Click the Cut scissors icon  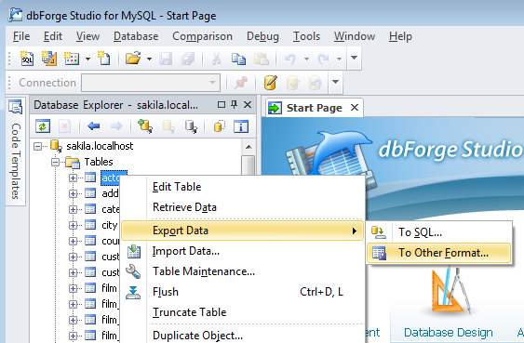coord(216,59)
